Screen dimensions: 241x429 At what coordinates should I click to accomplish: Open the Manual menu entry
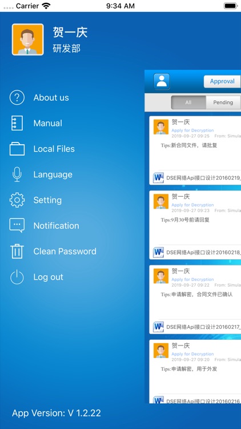pos(48,123)
